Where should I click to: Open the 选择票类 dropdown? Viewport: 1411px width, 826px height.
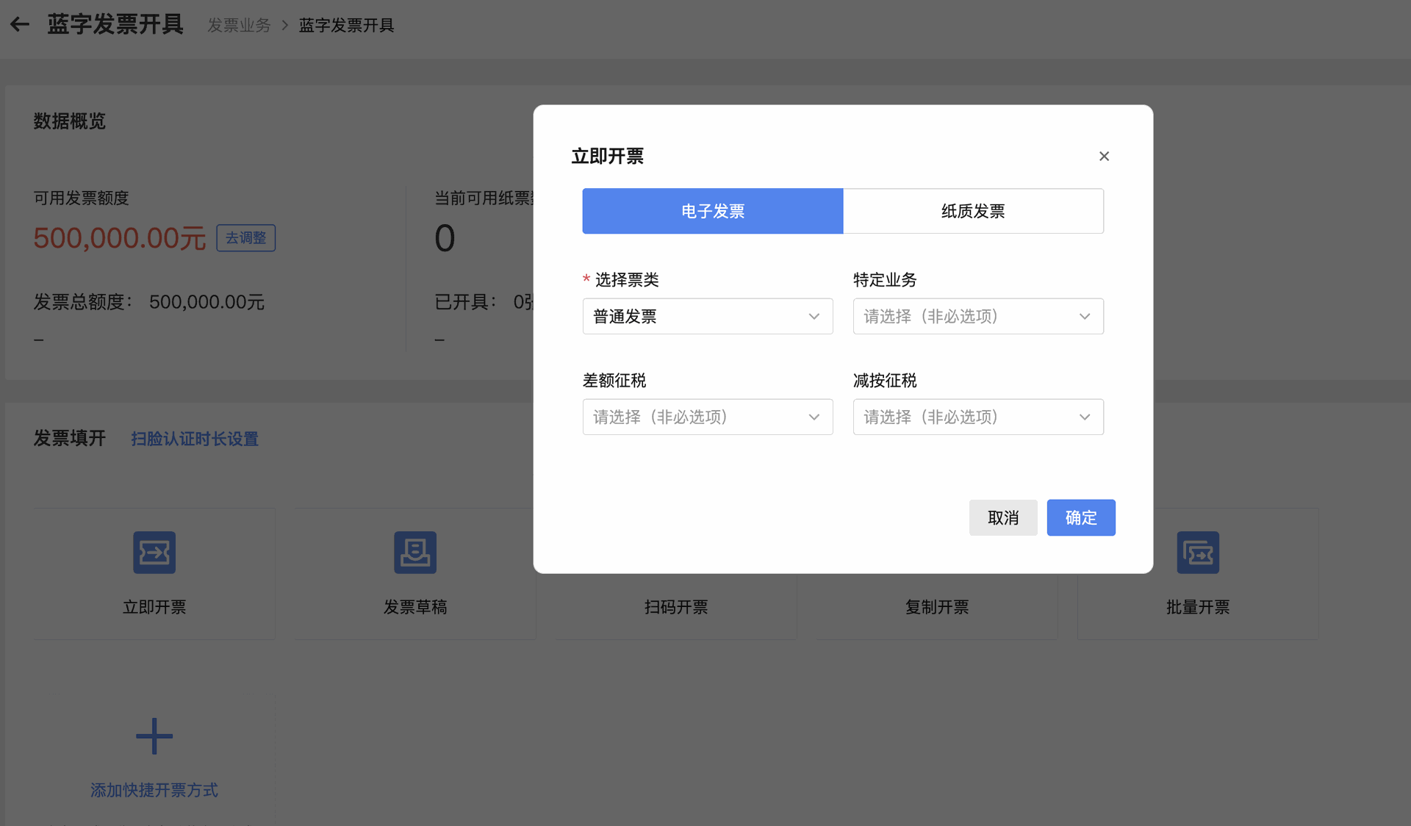pyautogui.click(x=707, y=317)
